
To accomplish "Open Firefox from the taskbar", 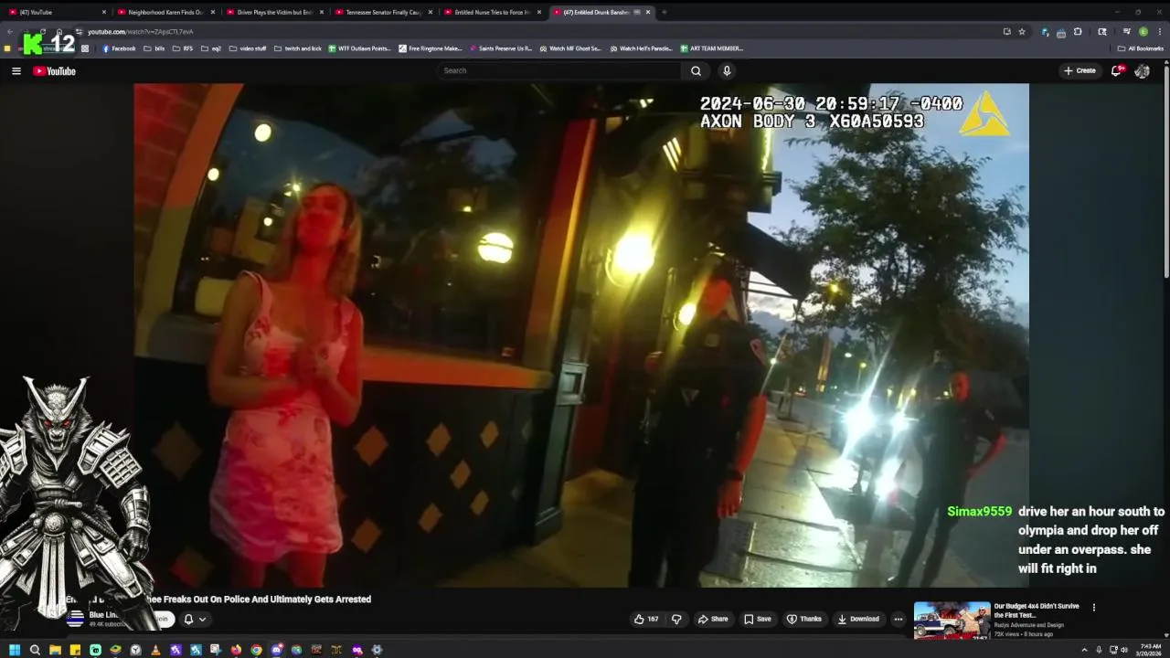I will tap(236, 650).
